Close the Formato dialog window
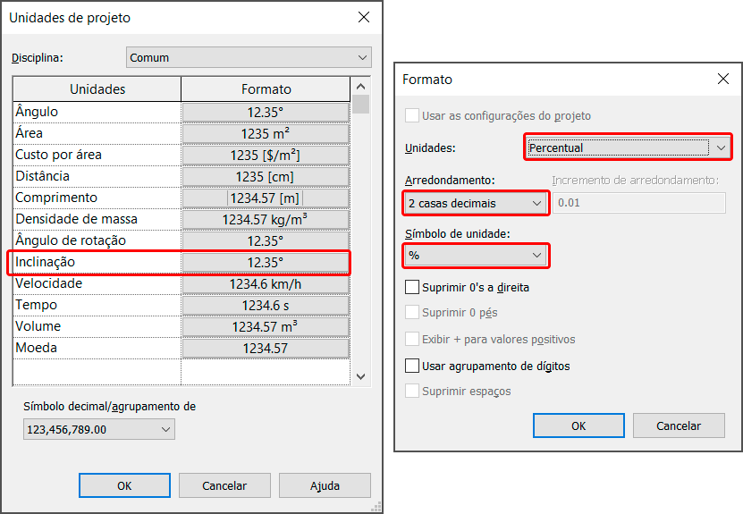Screen dimensions: 743x514 723,79
